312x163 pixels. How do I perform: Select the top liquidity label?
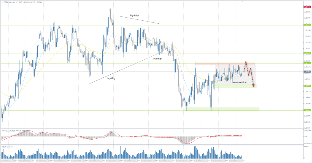[135, 15]
